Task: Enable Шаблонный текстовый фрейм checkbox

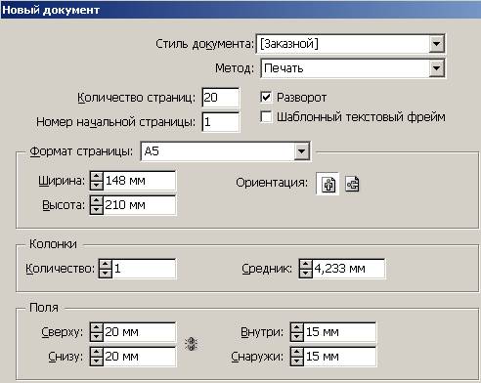Action: coord(266,116)
